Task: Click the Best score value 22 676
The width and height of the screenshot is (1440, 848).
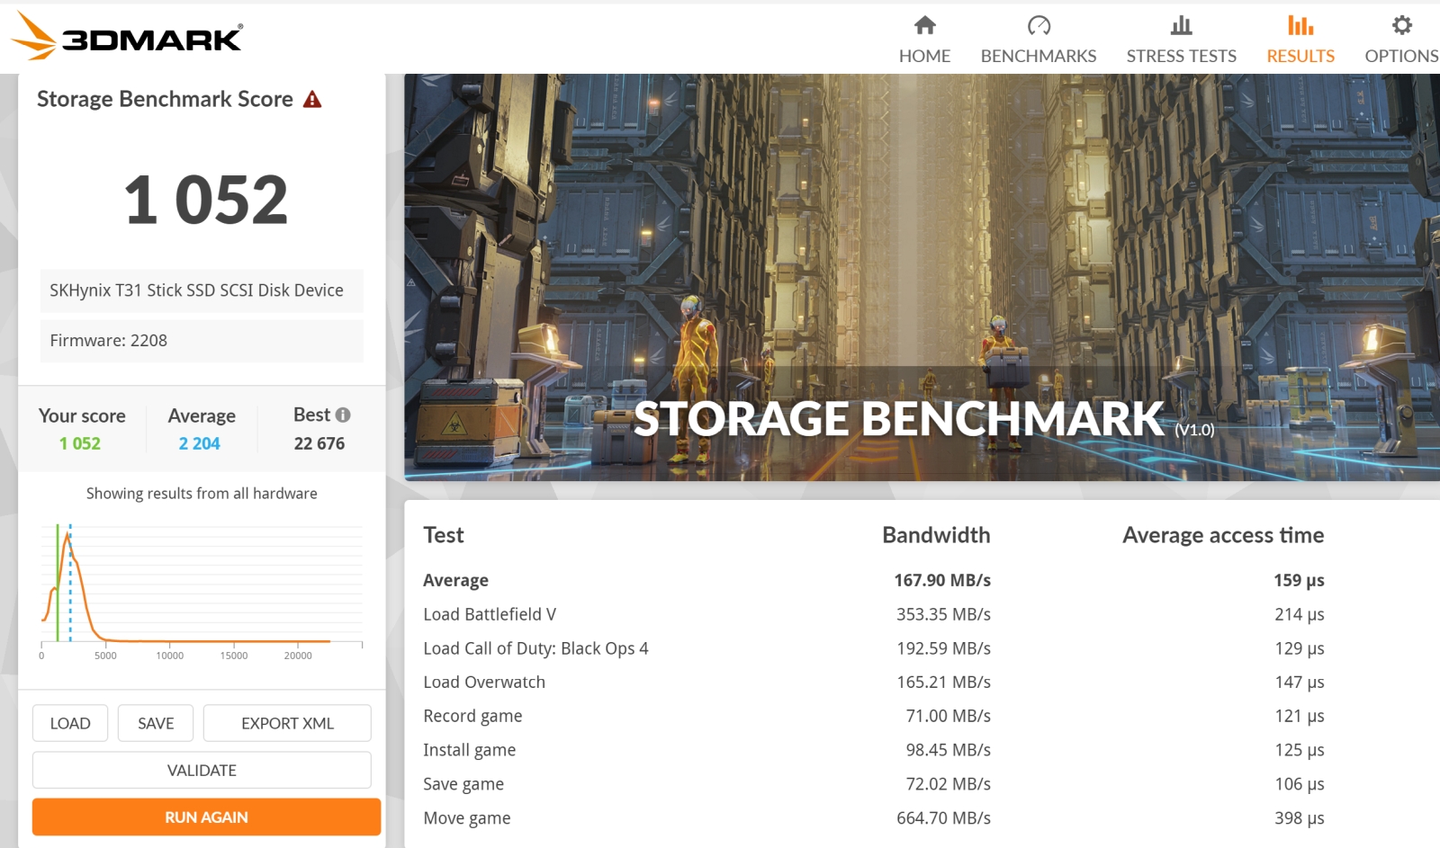Action: [319, 443]
